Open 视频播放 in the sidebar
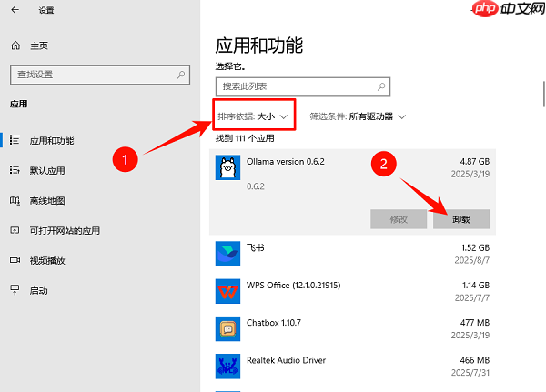546x392 pixels. [47, 260]
